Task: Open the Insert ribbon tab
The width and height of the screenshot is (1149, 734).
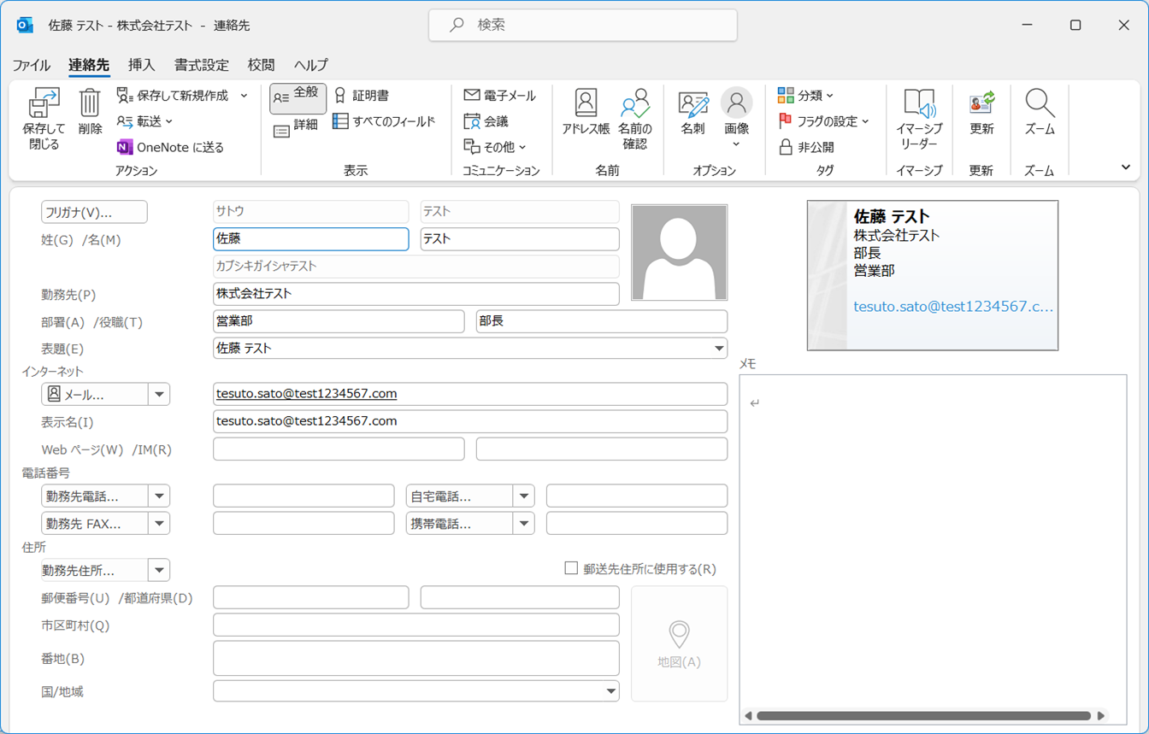Action: click(x=141, y=65)
